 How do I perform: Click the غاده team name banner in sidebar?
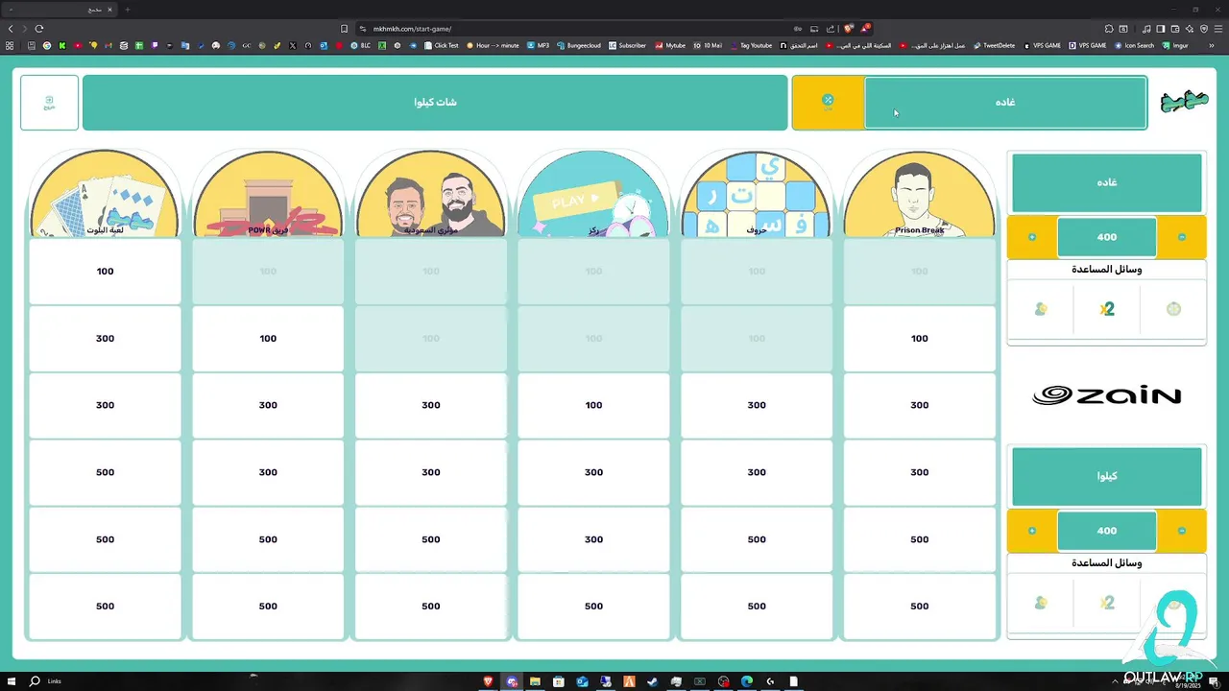click(1107, 182)
